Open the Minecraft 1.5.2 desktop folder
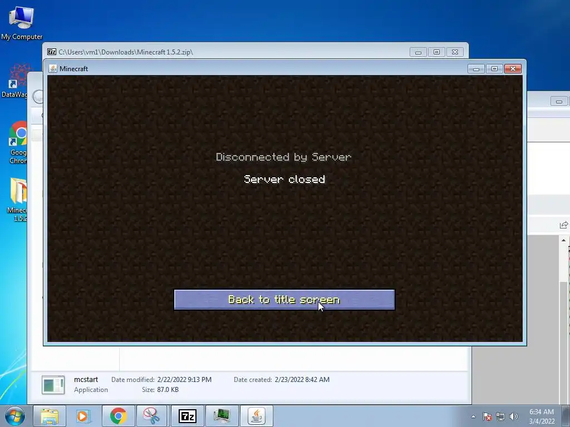Screen dimensions: 570x427 click(17, 199)
